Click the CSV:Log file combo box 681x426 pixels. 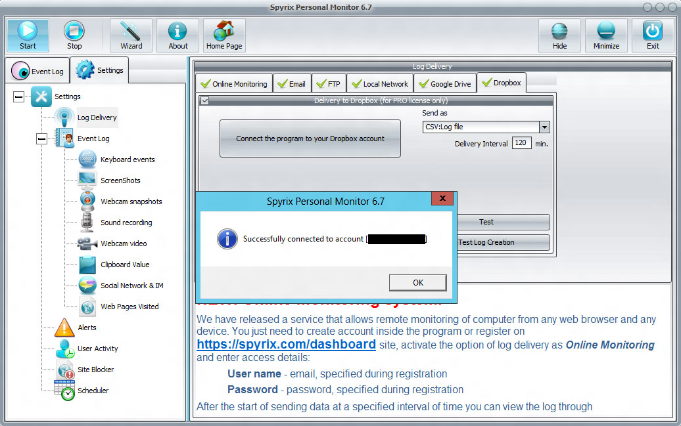486,127
